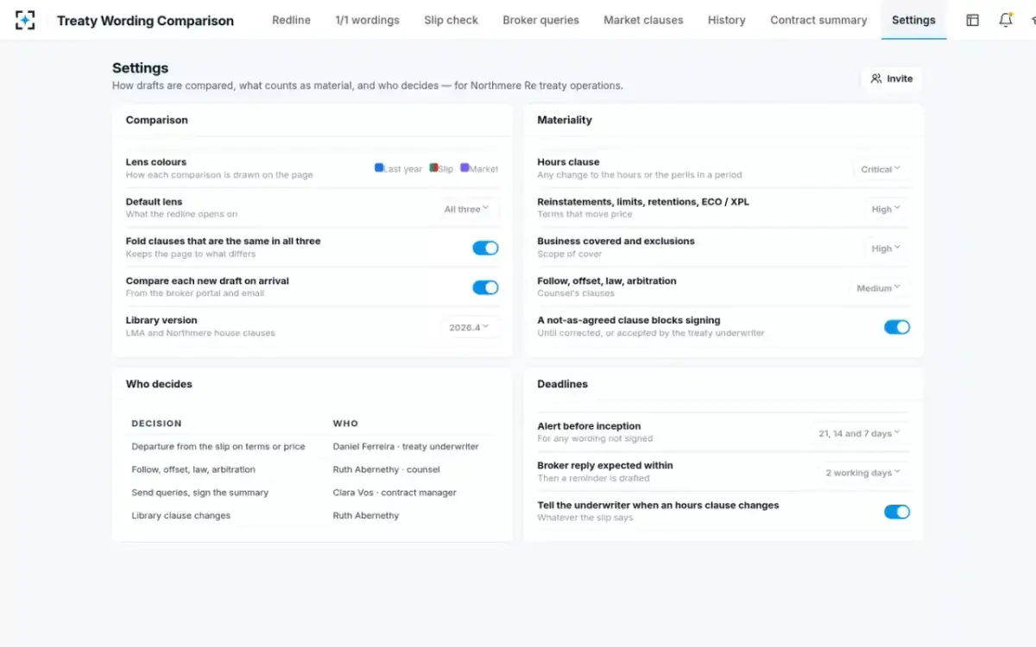Image resolution: width=1036 pixels, height=647 pixels.
Task: Click 'Daniel Ferreira · treaty underwriter' entry
Action: 406,447
